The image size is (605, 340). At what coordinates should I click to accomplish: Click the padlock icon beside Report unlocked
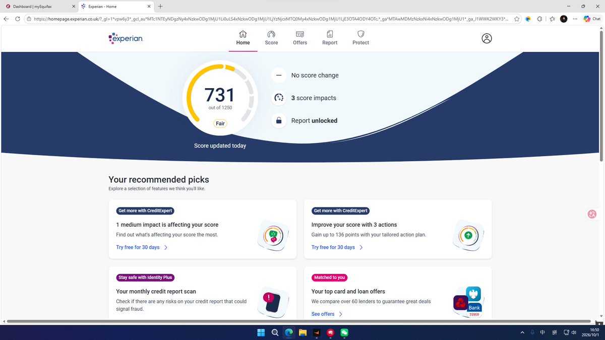click(x=278, y=121)
